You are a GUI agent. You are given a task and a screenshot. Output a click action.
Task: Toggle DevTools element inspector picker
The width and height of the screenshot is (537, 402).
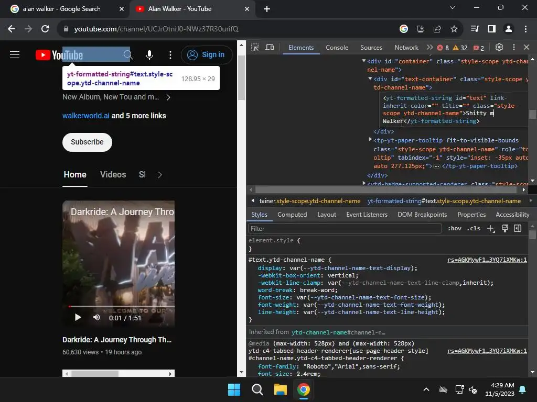(255, 48)
